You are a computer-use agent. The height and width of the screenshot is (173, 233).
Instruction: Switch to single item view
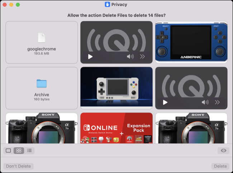8,150
